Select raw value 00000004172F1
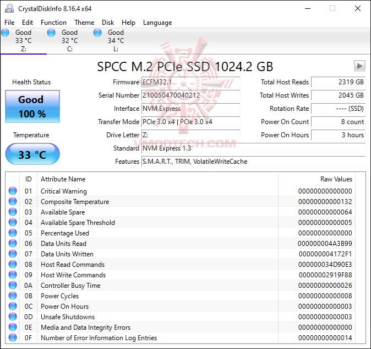This screenshot has width=371, height=349. point(325,254)
